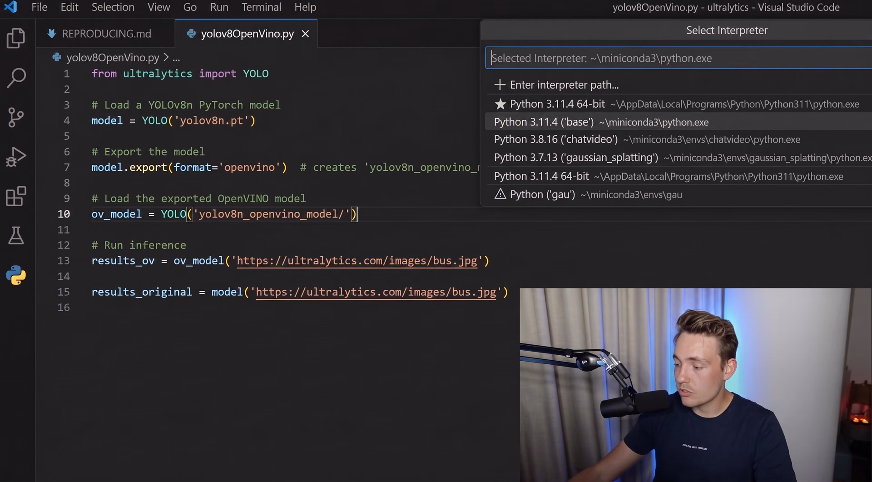Click 'yolov8n.pt' string on line 4

tap(212, 120)
